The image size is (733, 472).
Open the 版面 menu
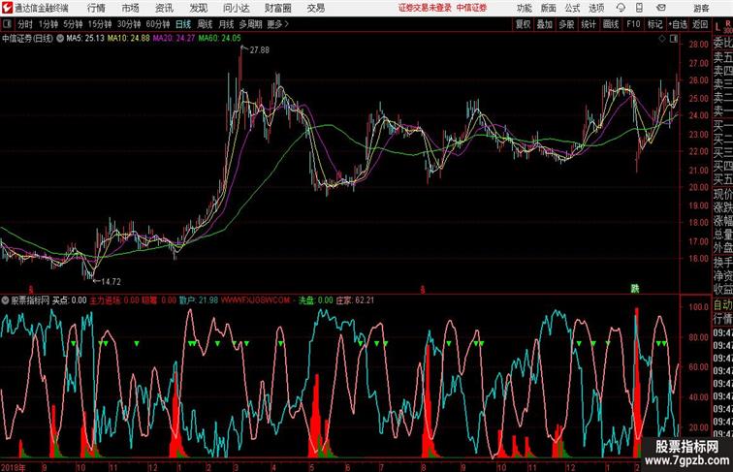pyautogui.click(x=548, y=8)
